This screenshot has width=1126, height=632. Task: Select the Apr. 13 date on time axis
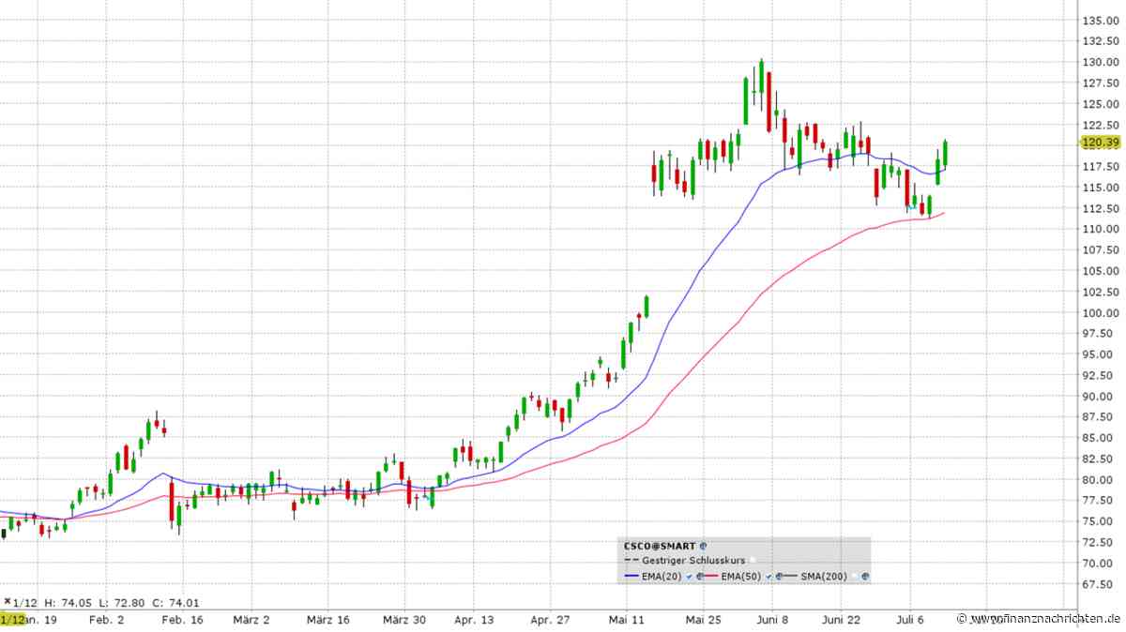coord(473,620)
